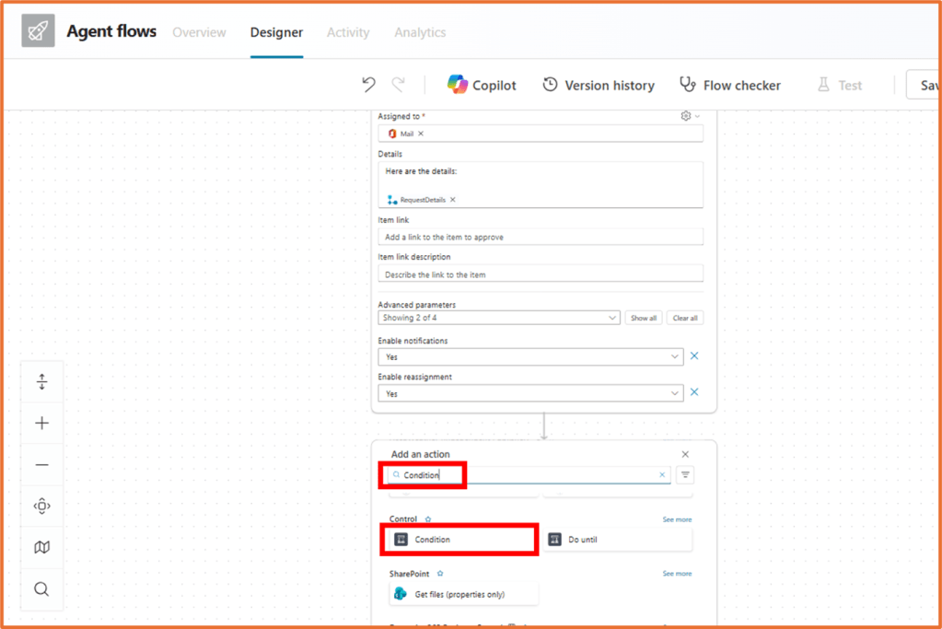Click the Redo arrow
Screen dimensions: 942x629
398,84
